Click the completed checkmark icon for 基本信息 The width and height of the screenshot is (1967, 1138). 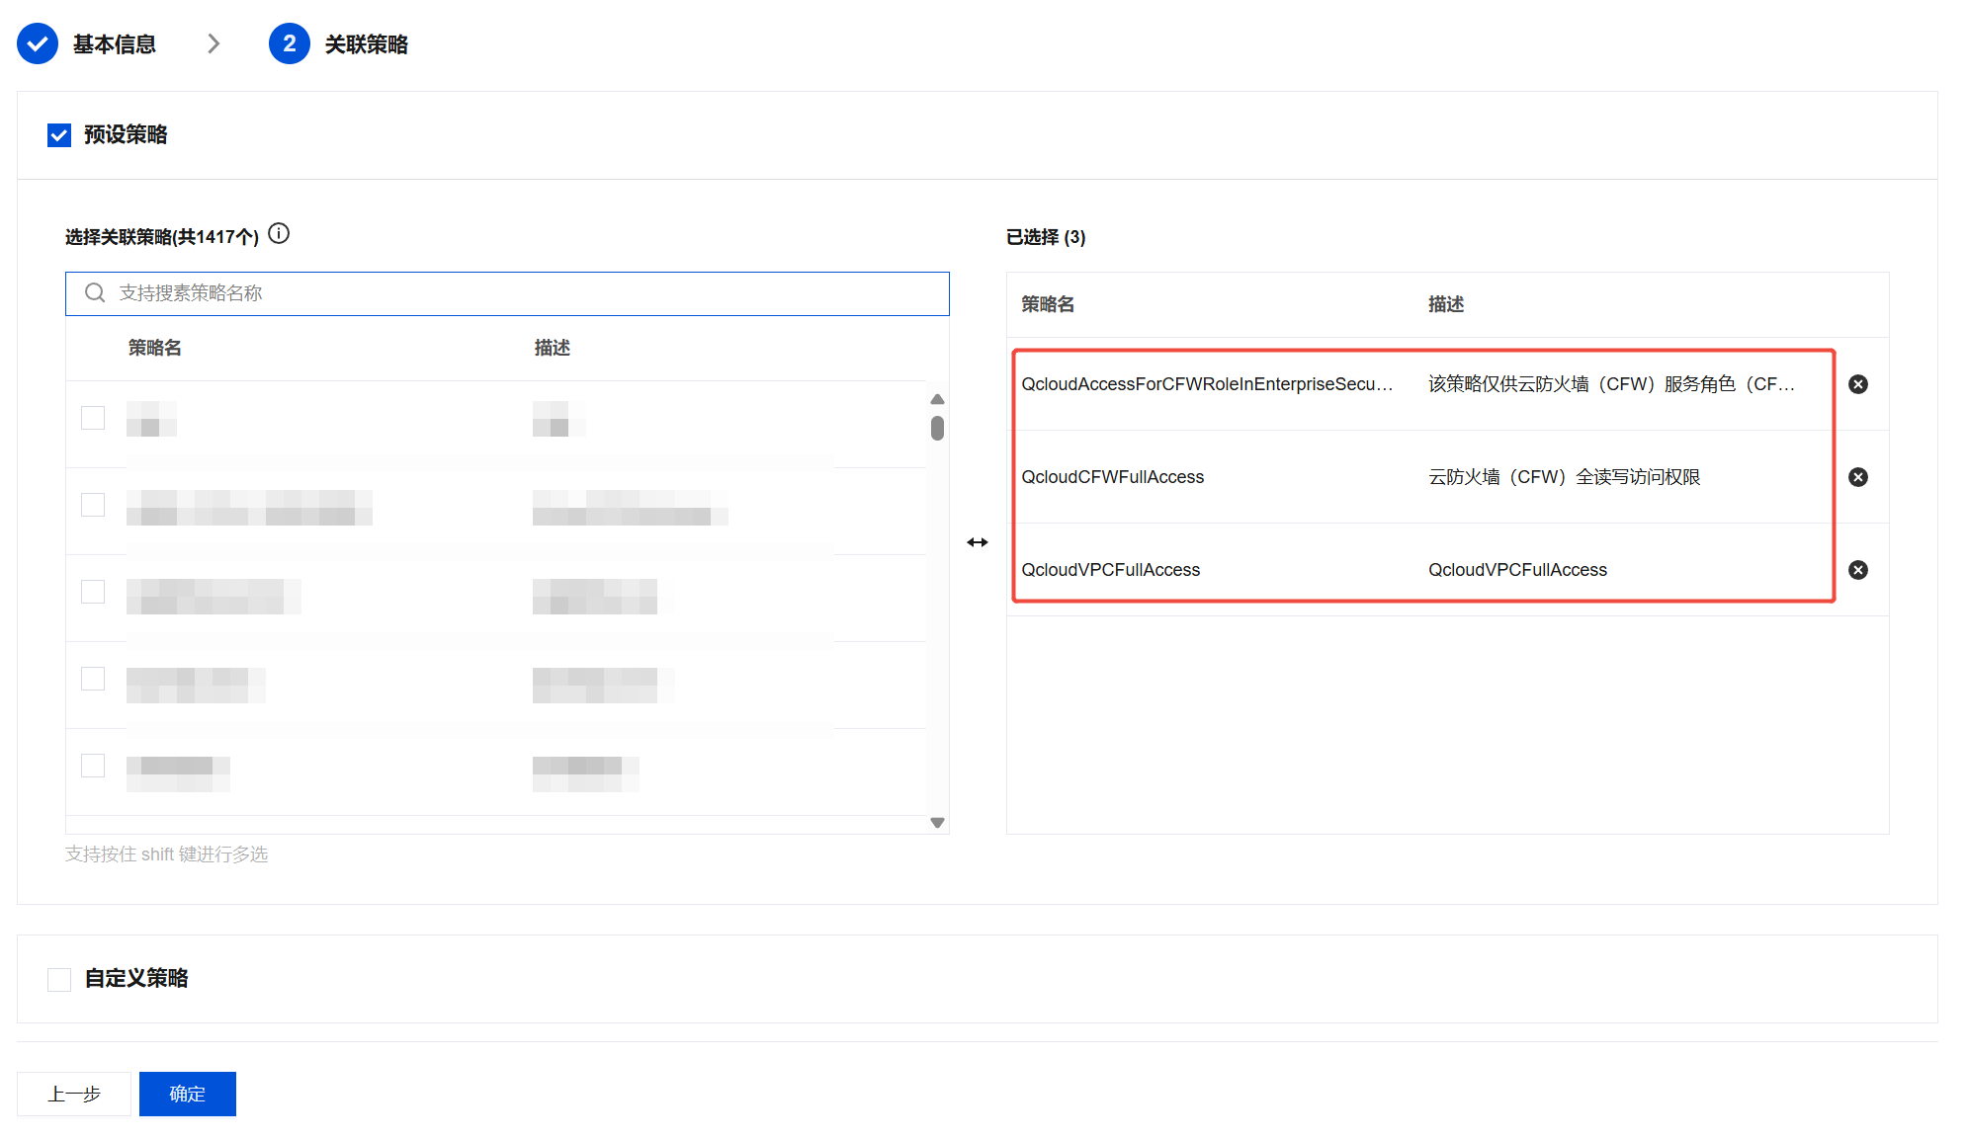[38, 43]
